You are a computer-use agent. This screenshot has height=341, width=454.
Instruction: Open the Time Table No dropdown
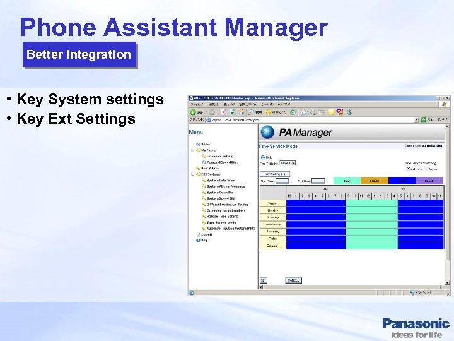(x=288, y=164)
